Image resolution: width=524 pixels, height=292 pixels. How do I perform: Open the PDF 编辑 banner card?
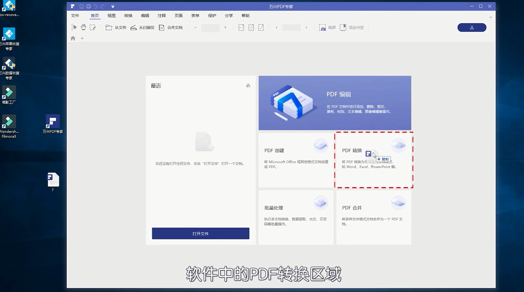[x=335, y=103]
